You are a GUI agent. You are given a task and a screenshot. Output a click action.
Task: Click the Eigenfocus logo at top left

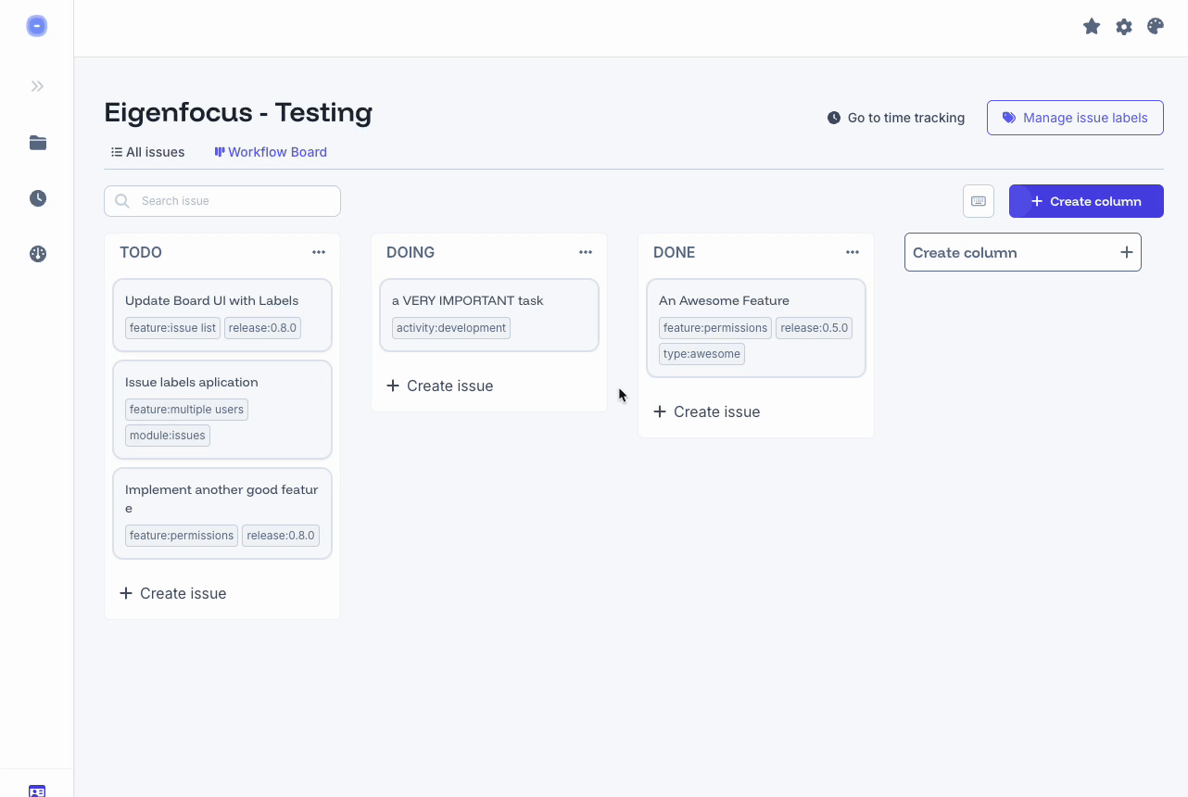click(x=36, y=25)
